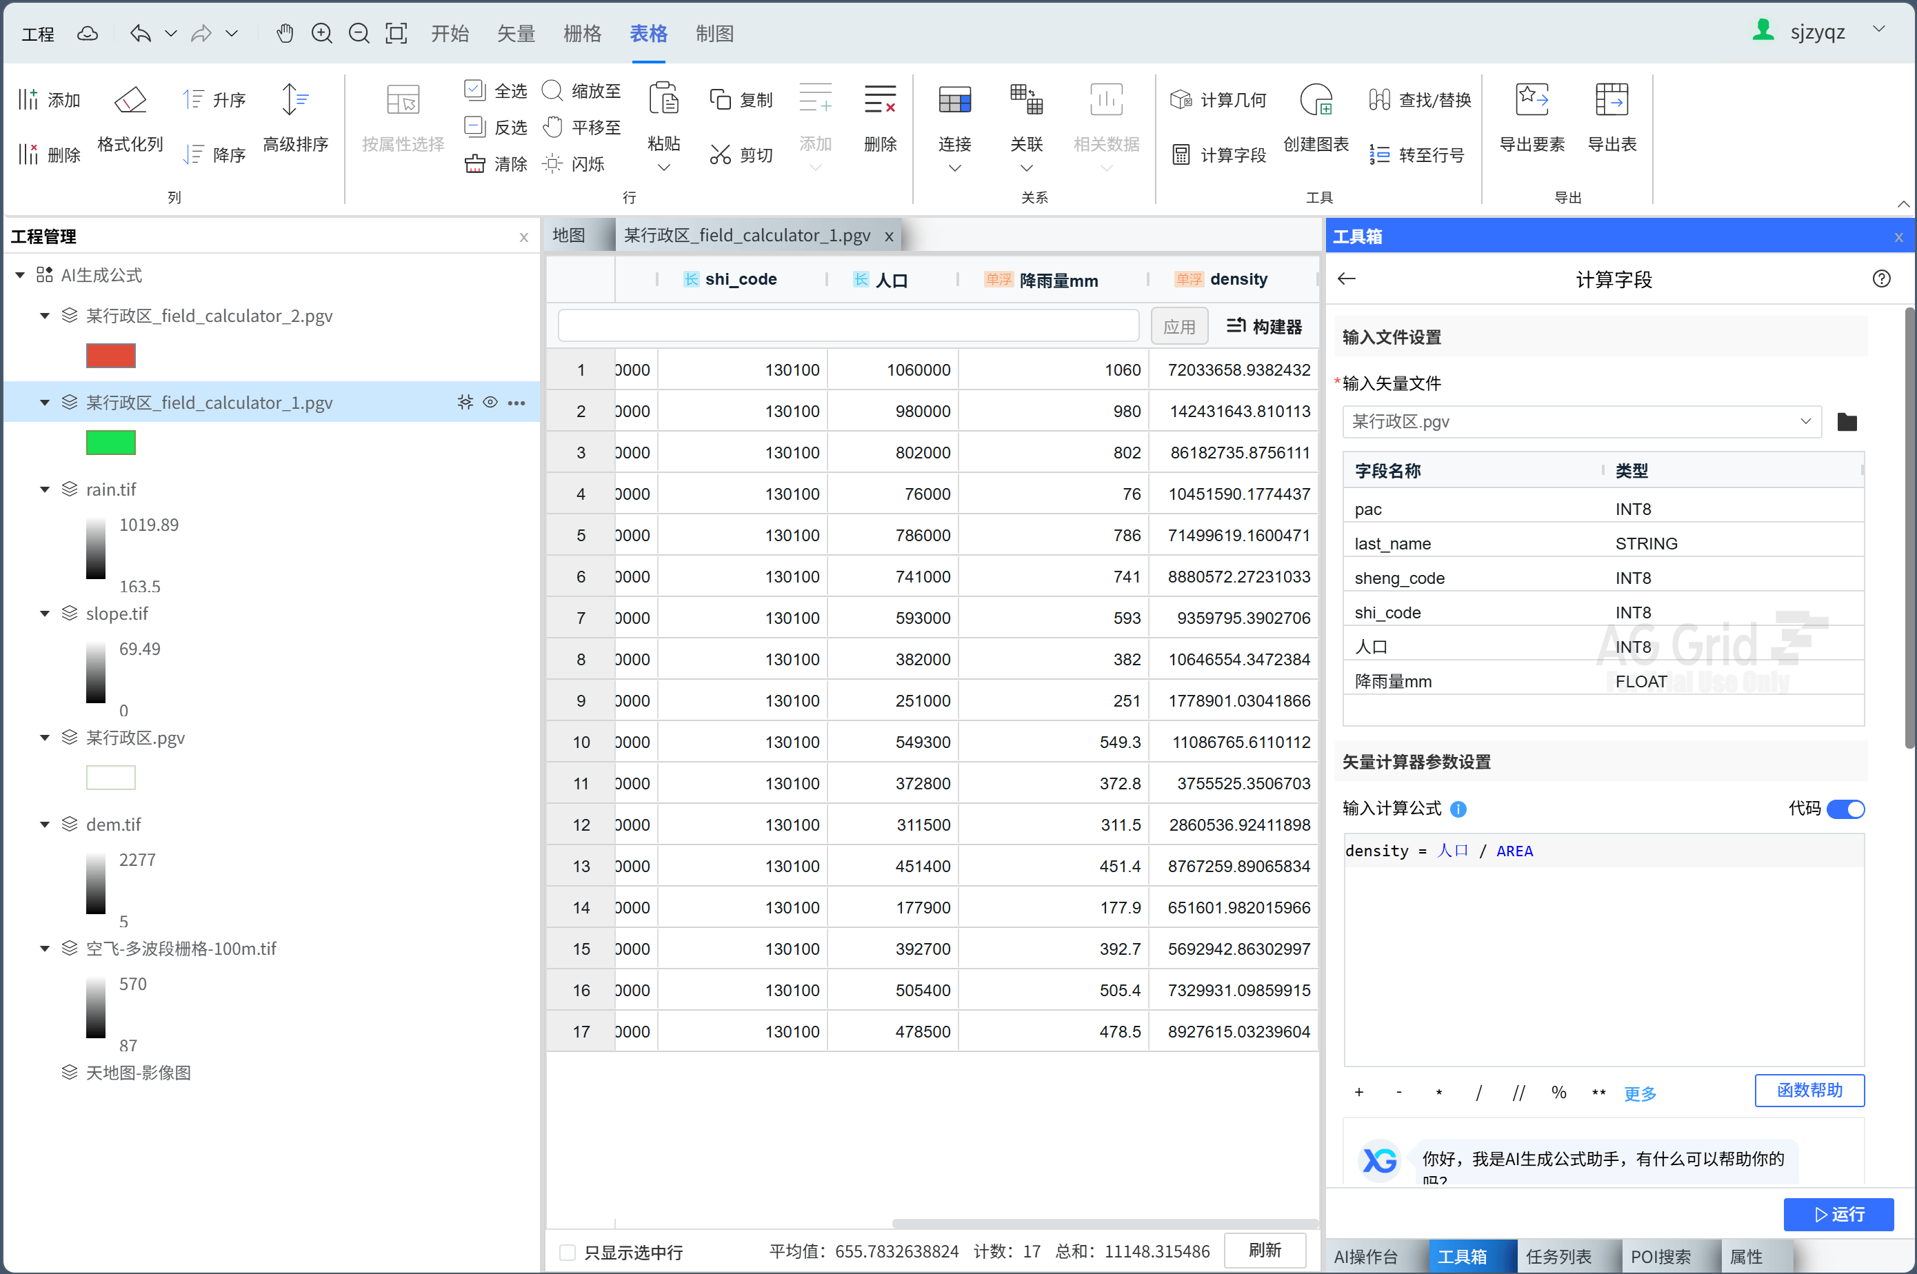Switch to the 矢量 ribbon tab
This screenshot has width=1917, height=1274.
(x=516, y=33)
